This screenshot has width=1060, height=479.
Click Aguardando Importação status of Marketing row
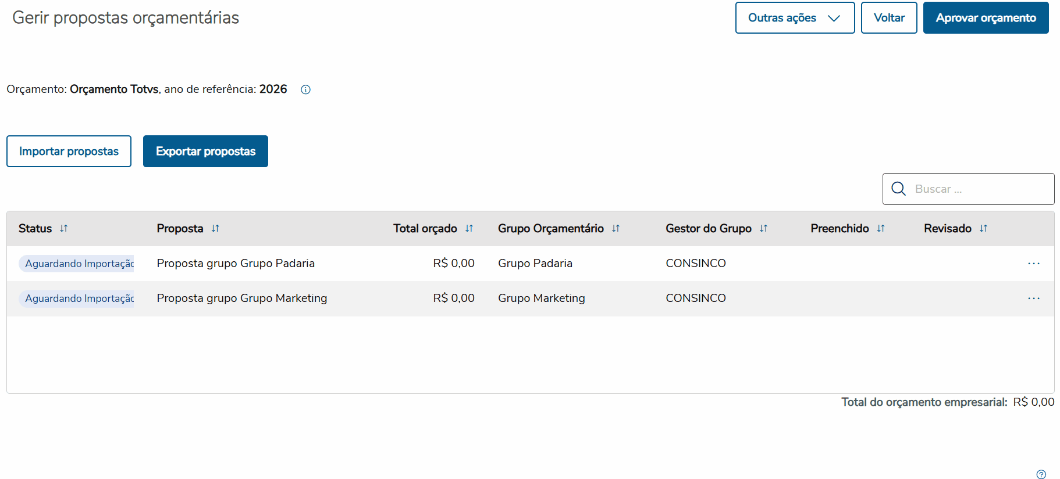[x=79, y=298]
